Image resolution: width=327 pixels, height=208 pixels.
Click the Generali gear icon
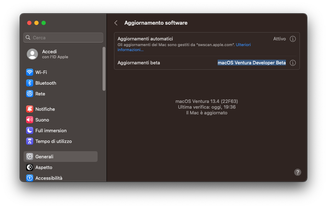[x=30, y=157]
